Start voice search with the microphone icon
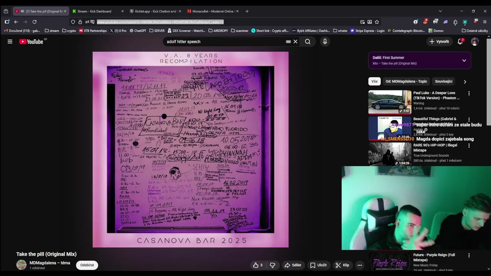The width and height of the screenshot is (491, 276). 325,41
